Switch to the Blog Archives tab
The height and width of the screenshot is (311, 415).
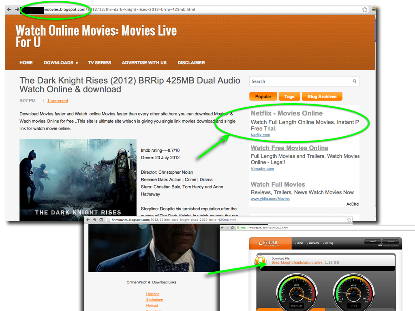click(322, 96)
